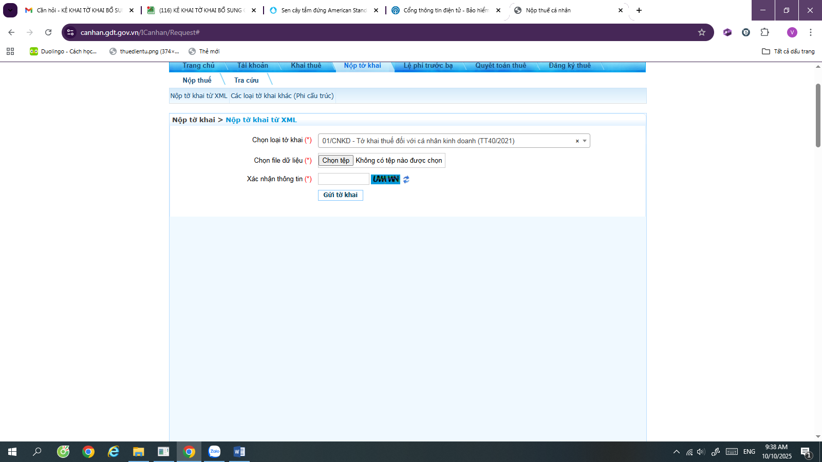
Task: Click the Chrome profile avatar
Action: click(x=792, y=32)
